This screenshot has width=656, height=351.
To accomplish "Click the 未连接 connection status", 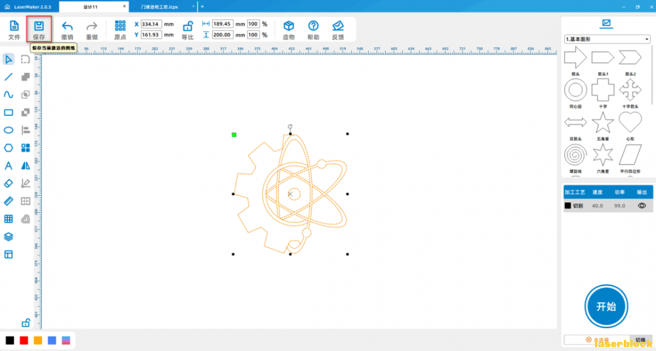I will [596, 340].
